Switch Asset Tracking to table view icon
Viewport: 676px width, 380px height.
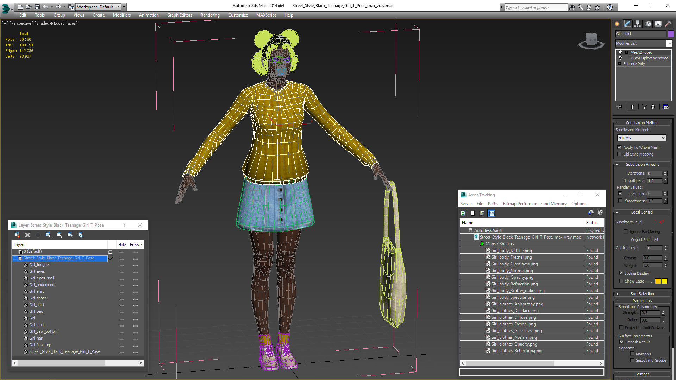pyautogui.click(x=492, y=213)
